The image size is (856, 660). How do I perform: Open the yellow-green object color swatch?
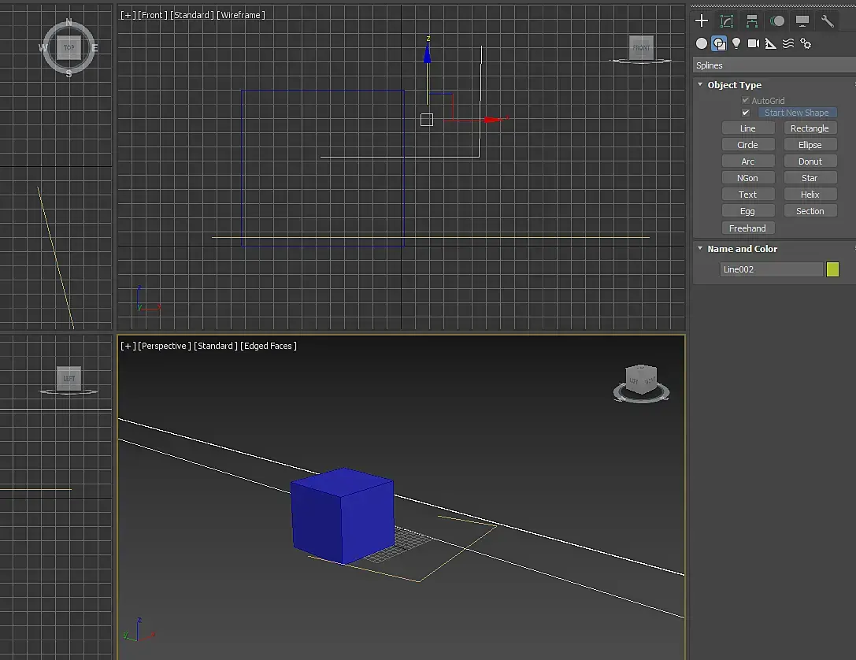click(832, 269)
